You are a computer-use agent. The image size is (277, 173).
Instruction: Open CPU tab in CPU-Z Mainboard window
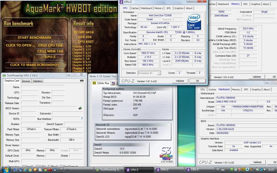pyautogui.click(x=203, y=89)
